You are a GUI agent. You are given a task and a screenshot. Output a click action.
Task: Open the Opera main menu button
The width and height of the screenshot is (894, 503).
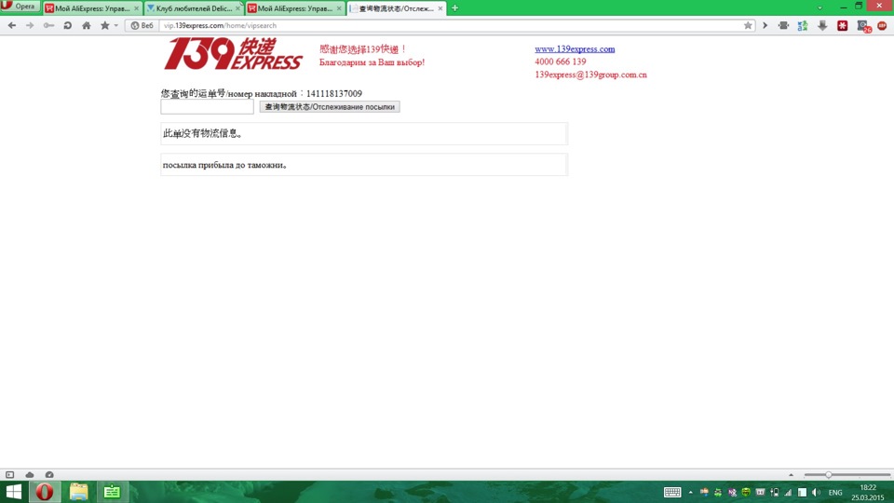pyautogui.click(x=20, y=7)
